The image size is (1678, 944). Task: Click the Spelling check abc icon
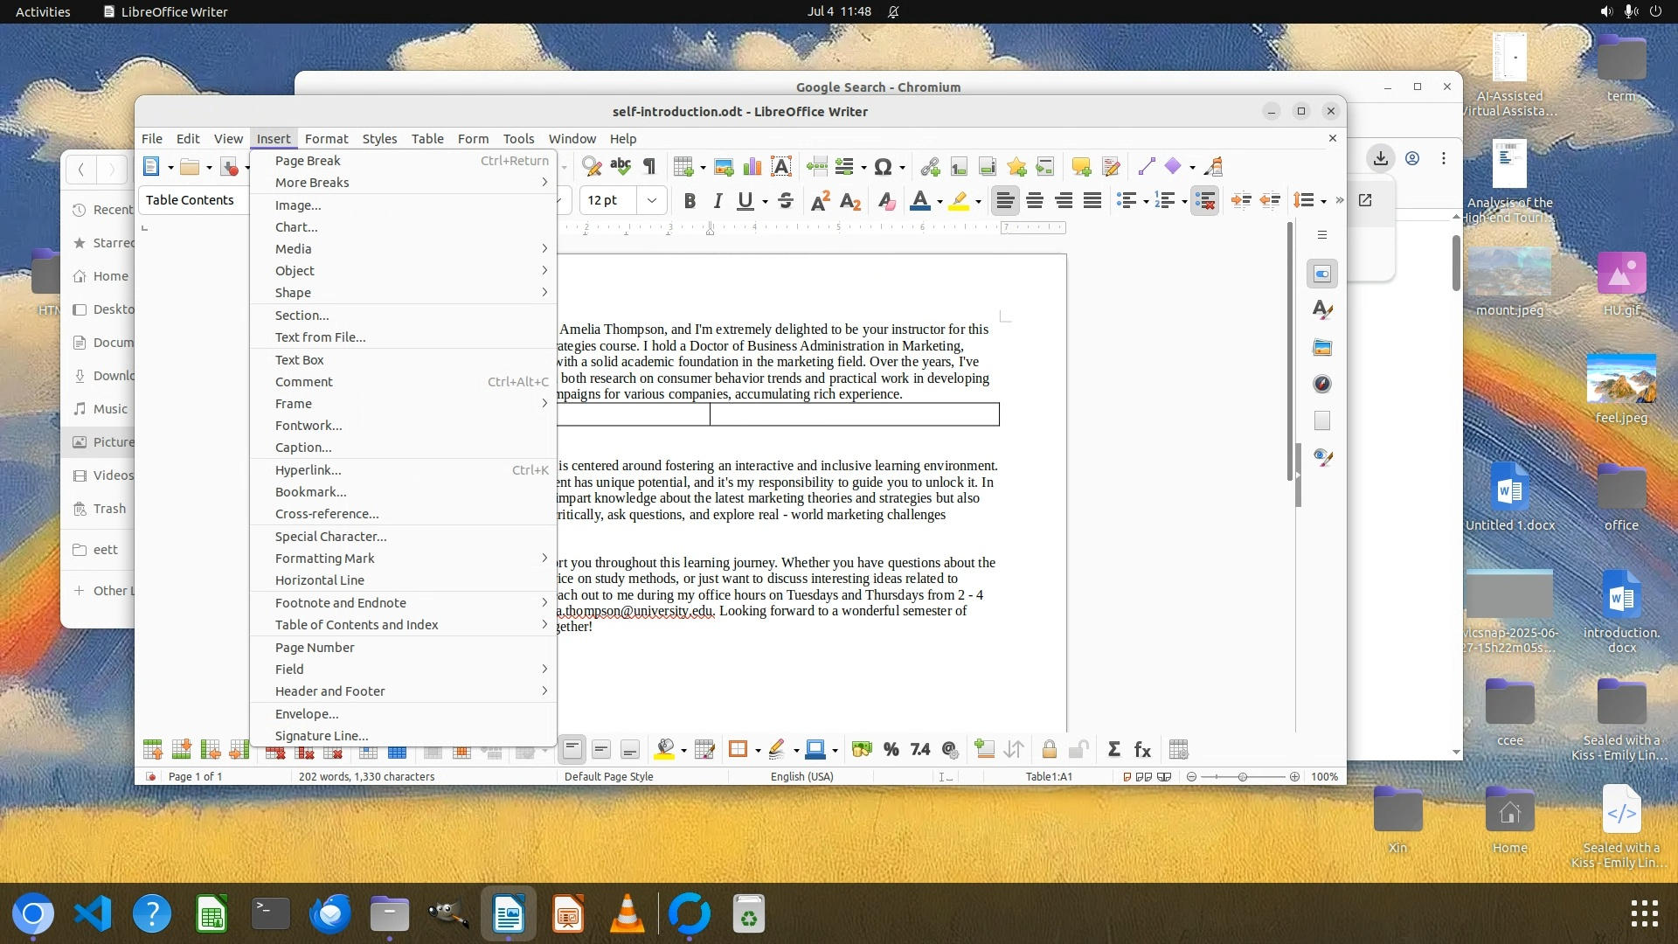point(621,167)
